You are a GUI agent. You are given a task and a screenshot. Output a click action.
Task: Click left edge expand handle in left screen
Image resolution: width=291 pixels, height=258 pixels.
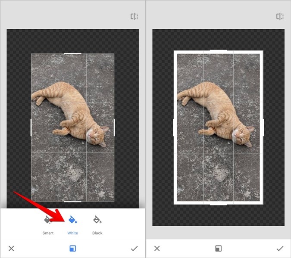[31, 127]
